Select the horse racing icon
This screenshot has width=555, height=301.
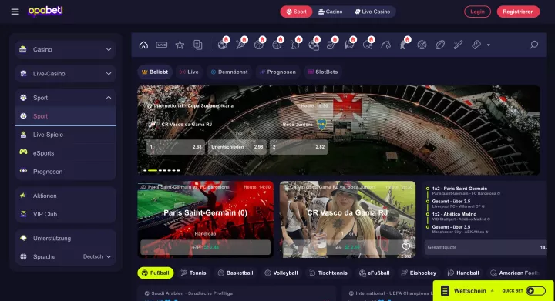[x=386, y=45]
